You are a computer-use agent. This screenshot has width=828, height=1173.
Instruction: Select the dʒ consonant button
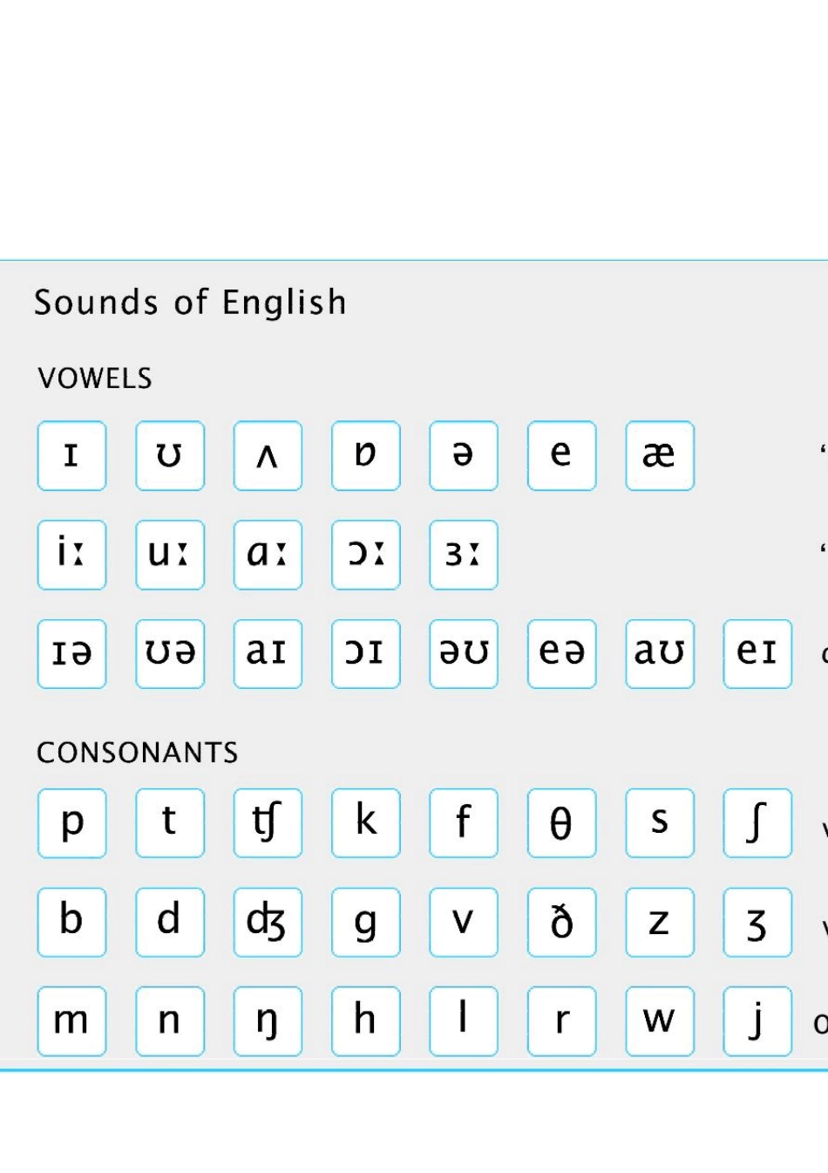click(268, 922)
